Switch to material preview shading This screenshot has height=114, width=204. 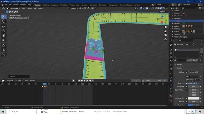pyautogui.click(x=161, y=8)
